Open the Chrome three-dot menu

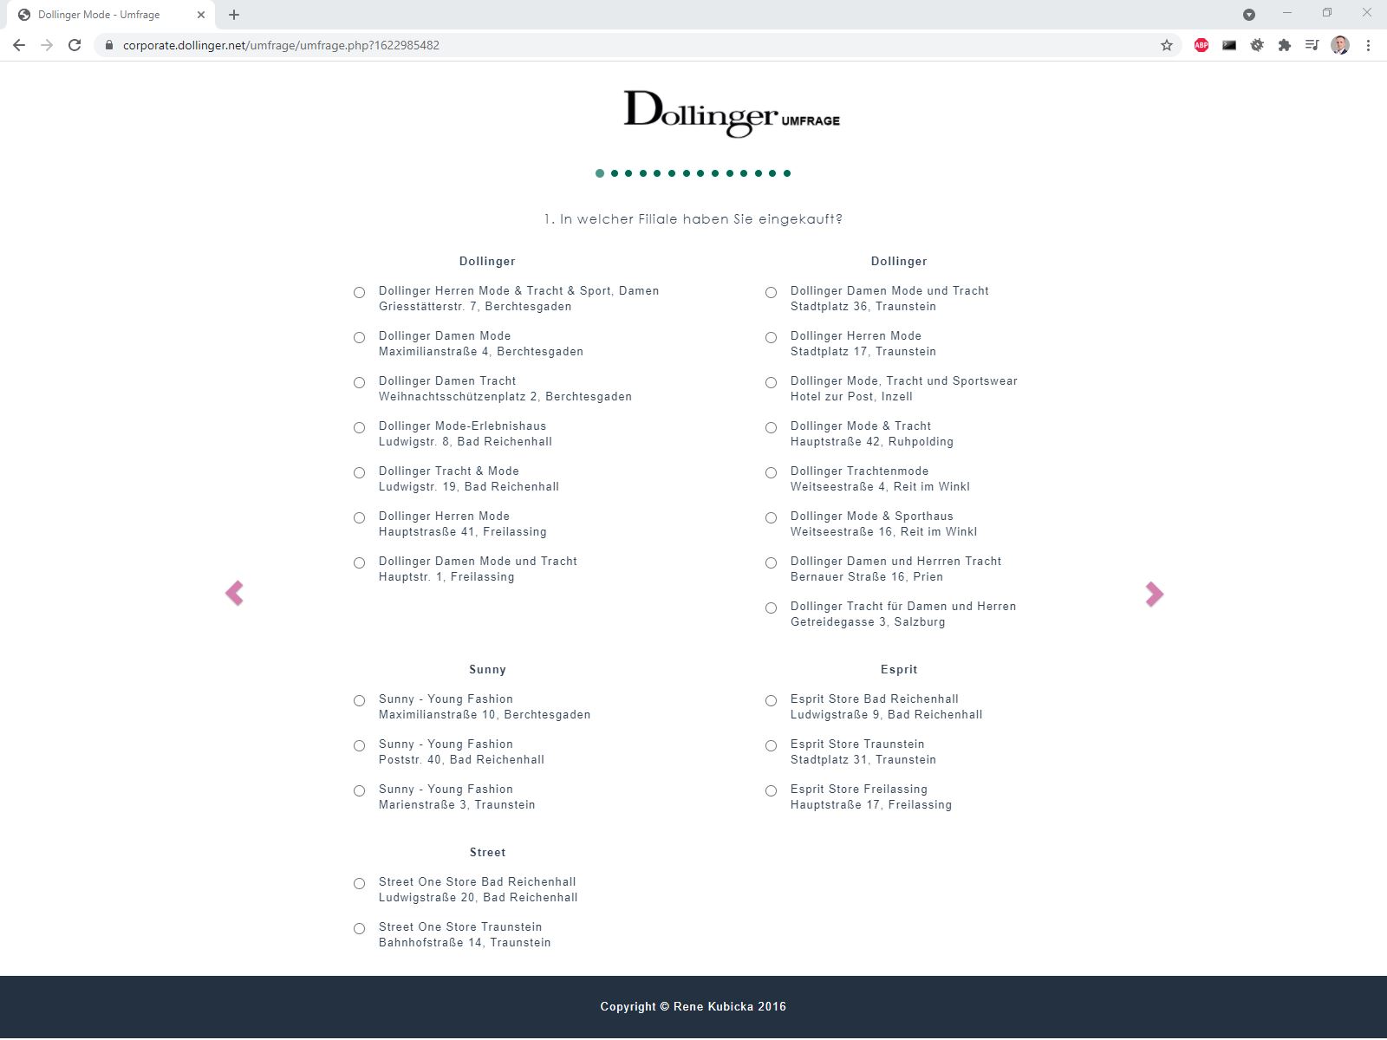pyautogui.click(x=1368, y=45)
